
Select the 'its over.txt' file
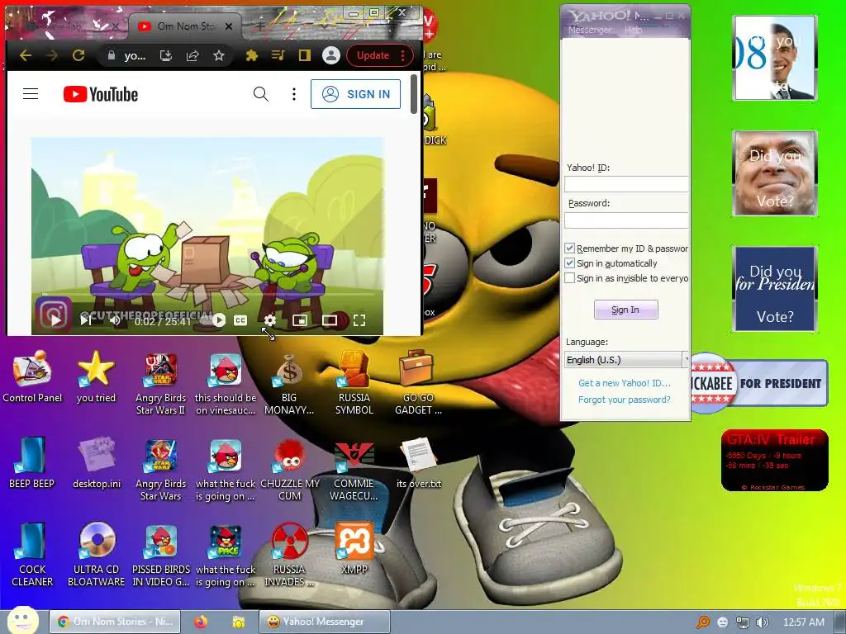tap(418, 464)
